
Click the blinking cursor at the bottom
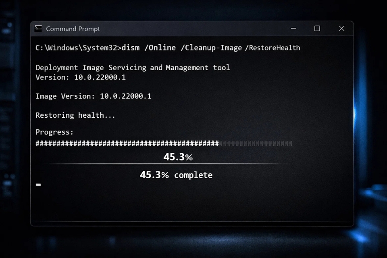[x=38, y=185]
